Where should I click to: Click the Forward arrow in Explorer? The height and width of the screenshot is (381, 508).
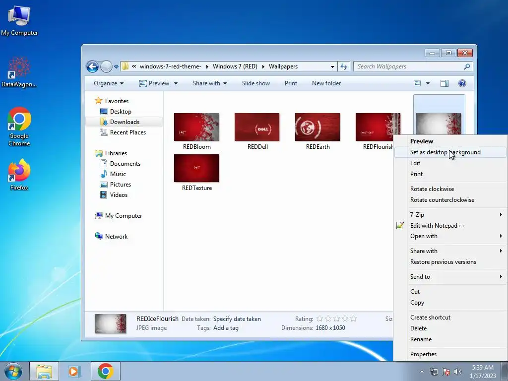(106, 67)
